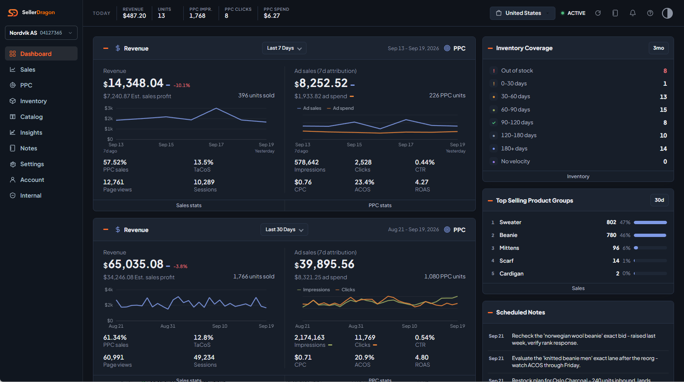Toggle Impressions series marker under 2,174,163
The width and height of the screenshot is (684, 382).
(330, 345)
